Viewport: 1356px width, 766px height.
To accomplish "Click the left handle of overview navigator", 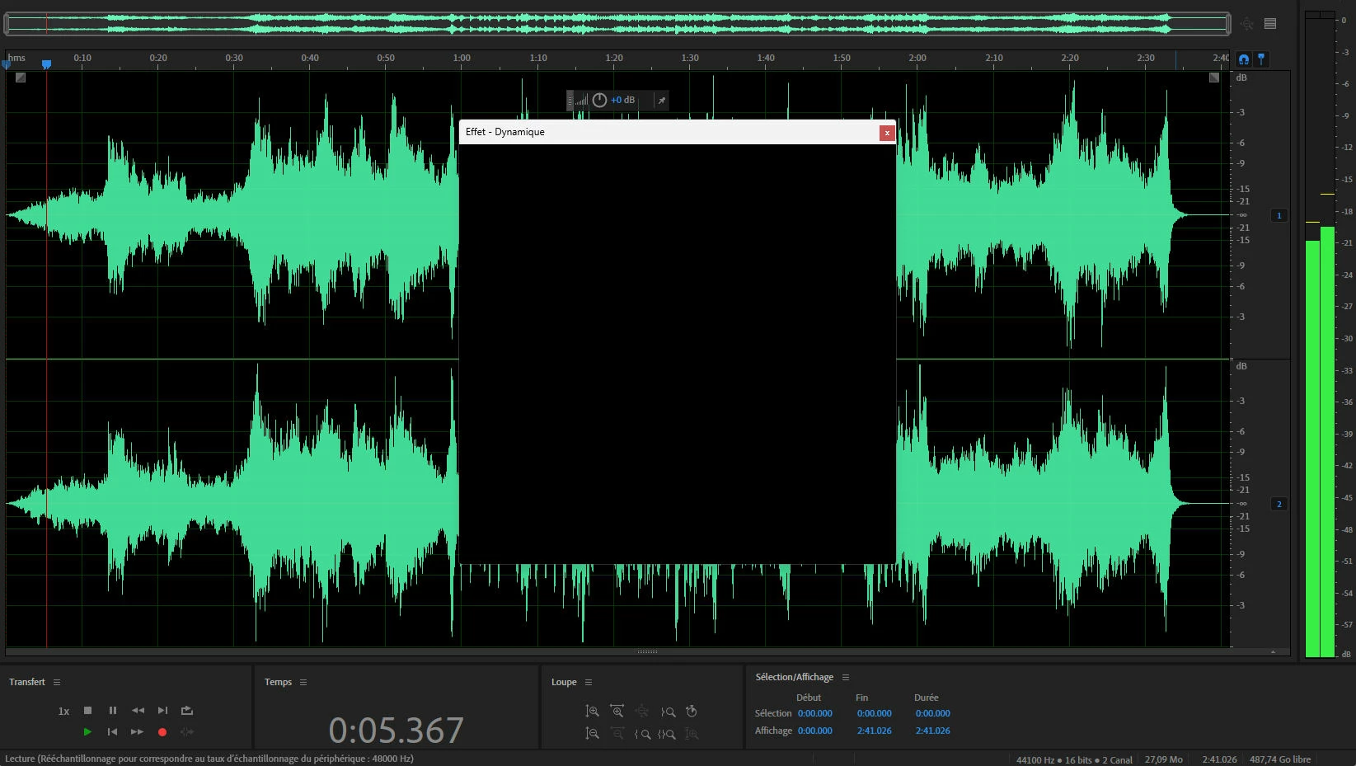I will (7, 24).
